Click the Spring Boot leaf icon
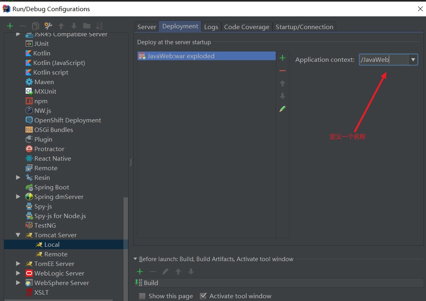Image resolution: width=426 pixels, height=301 pixels. coord(29,187)
